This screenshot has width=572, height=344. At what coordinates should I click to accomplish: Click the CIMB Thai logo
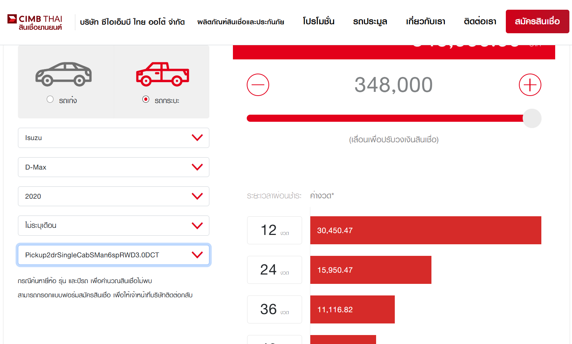35,22
